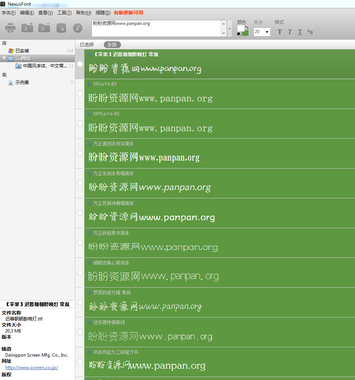This screenshot has width=355, height=380.
Task: Select the radio circle for DFLiuYe-B5
Action: (x=80, y=94)
